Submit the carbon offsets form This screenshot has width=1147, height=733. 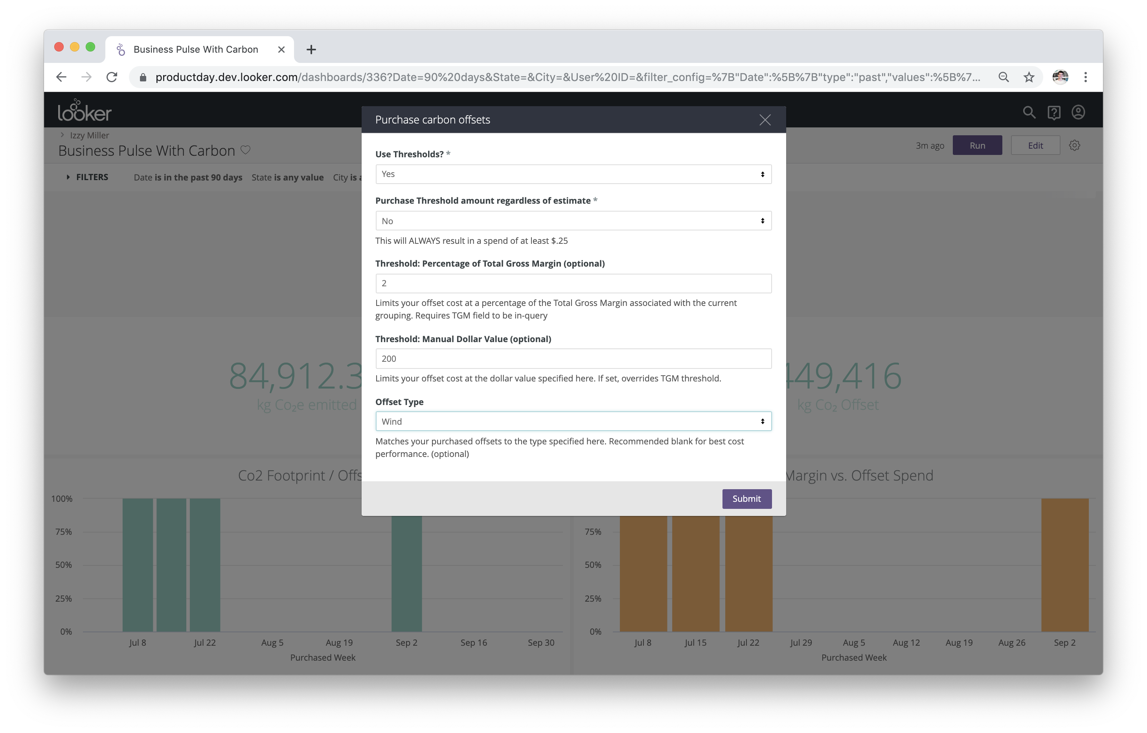[746, 499]
